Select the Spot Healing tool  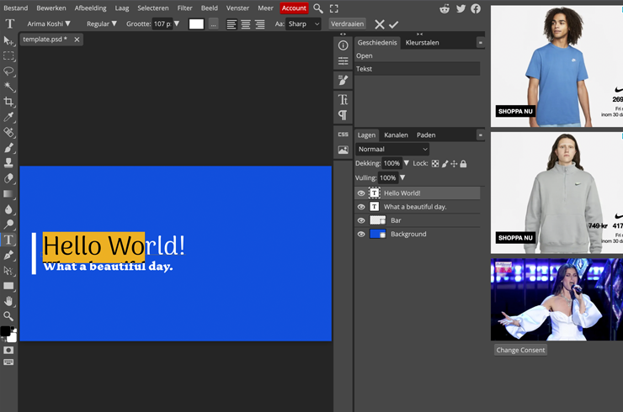point(8,132)
